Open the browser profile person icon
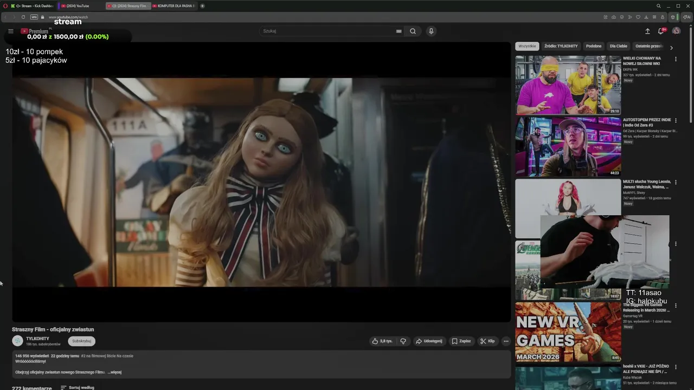Viewport: 694px width, 390px height. 662,17
